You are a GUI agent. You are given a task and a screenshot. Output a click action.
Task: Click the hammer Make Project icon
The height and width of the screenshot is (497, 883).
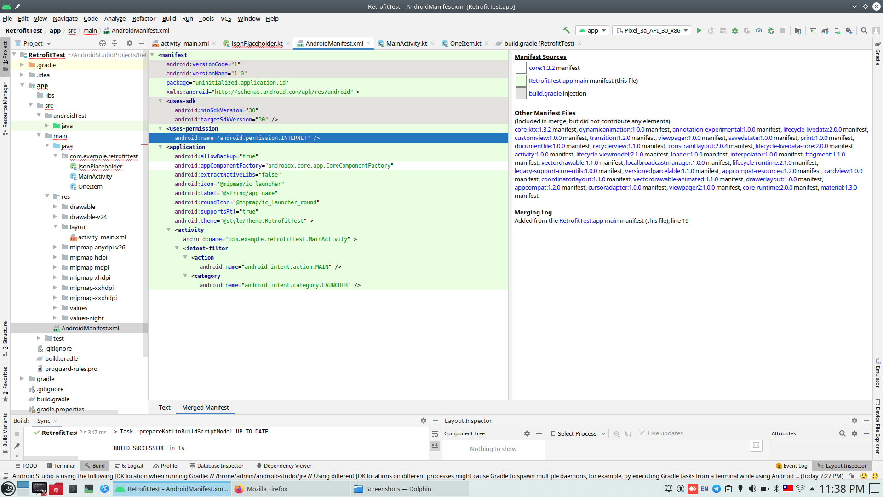566,30
